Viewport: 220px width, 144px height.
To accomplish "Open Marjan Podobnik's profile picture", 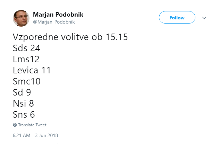I will [20, 18].
